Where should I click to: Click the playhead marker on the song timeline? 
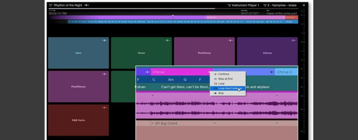point(173,16)
